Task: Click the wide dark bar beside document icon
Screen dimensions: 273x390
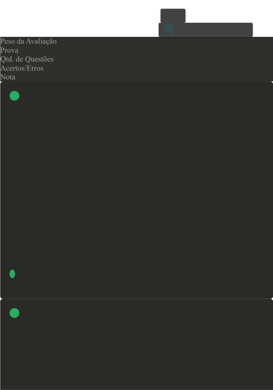Action: coord(213,30)
